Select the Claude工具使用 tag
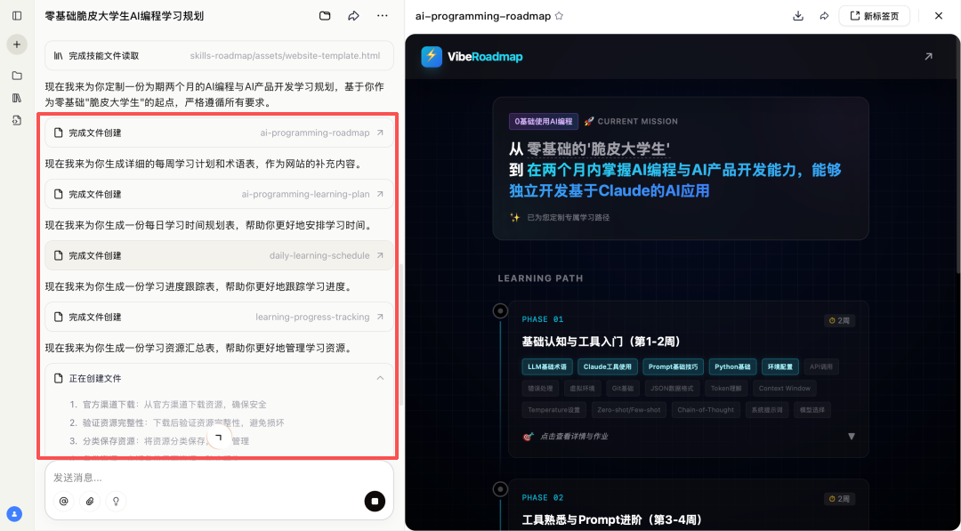The height and width of the screenshot is (531, 961). pyautogui.click(x=608, y=366)
